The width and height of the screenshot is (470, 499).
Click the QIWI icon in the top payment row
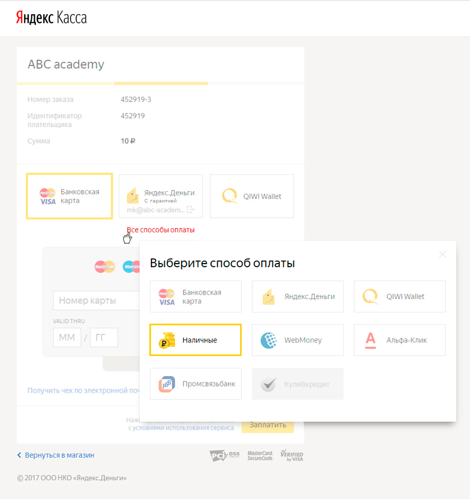(x=230, y=196)
